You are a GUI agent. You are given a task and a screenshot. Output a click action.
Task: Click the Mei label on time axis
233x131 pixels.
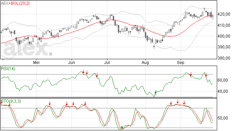coord(36,62)
